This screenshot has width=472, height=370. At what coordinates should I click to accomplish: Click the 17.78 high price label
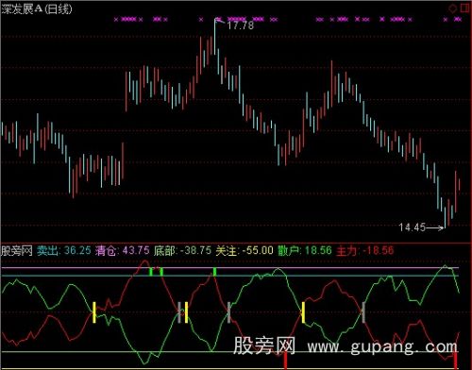click(240, 25)
